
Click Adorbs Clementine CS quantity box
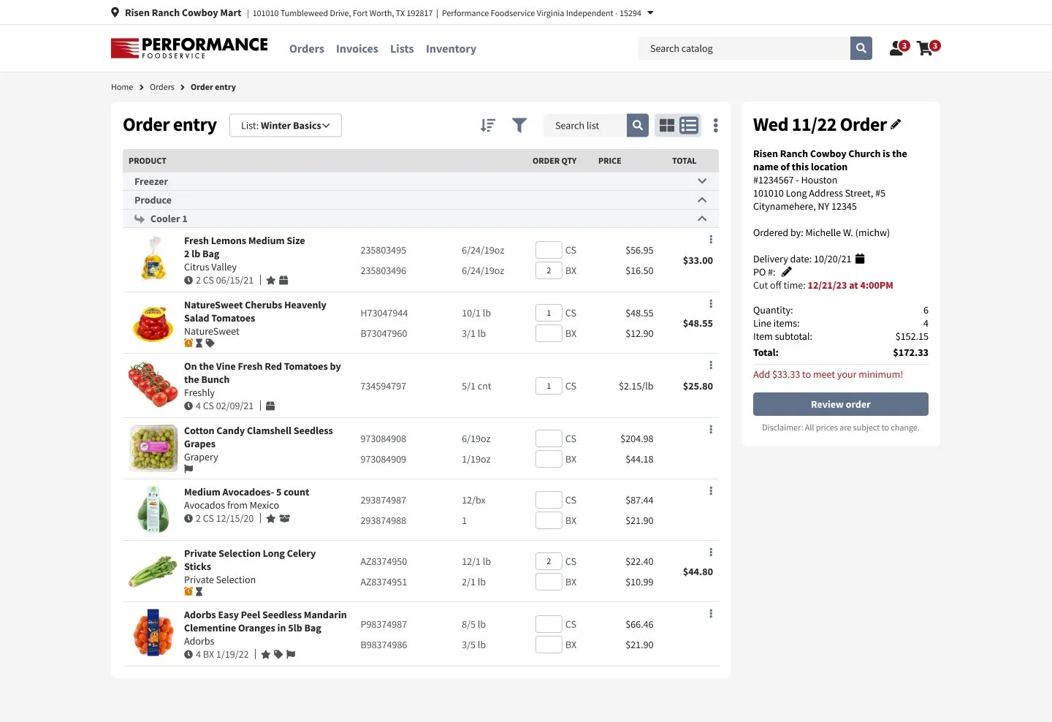click(x=549, y=624)
